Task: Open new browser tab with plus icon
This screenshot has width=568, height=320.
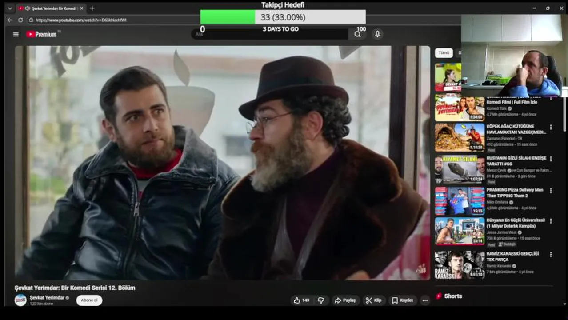Action: [92, 8]
